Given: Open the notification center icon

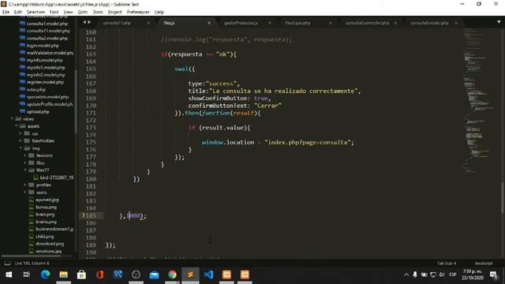Looking at the screenshot, I should pos(494,275).
